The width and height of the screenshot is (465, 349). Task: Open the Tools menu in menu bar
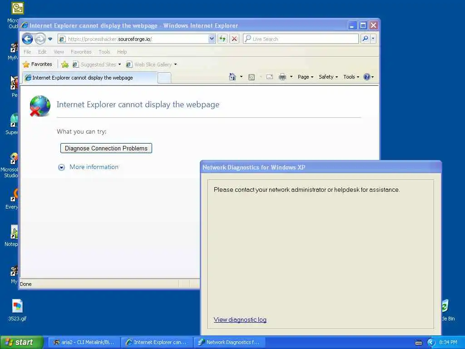[x=104, y=52]
